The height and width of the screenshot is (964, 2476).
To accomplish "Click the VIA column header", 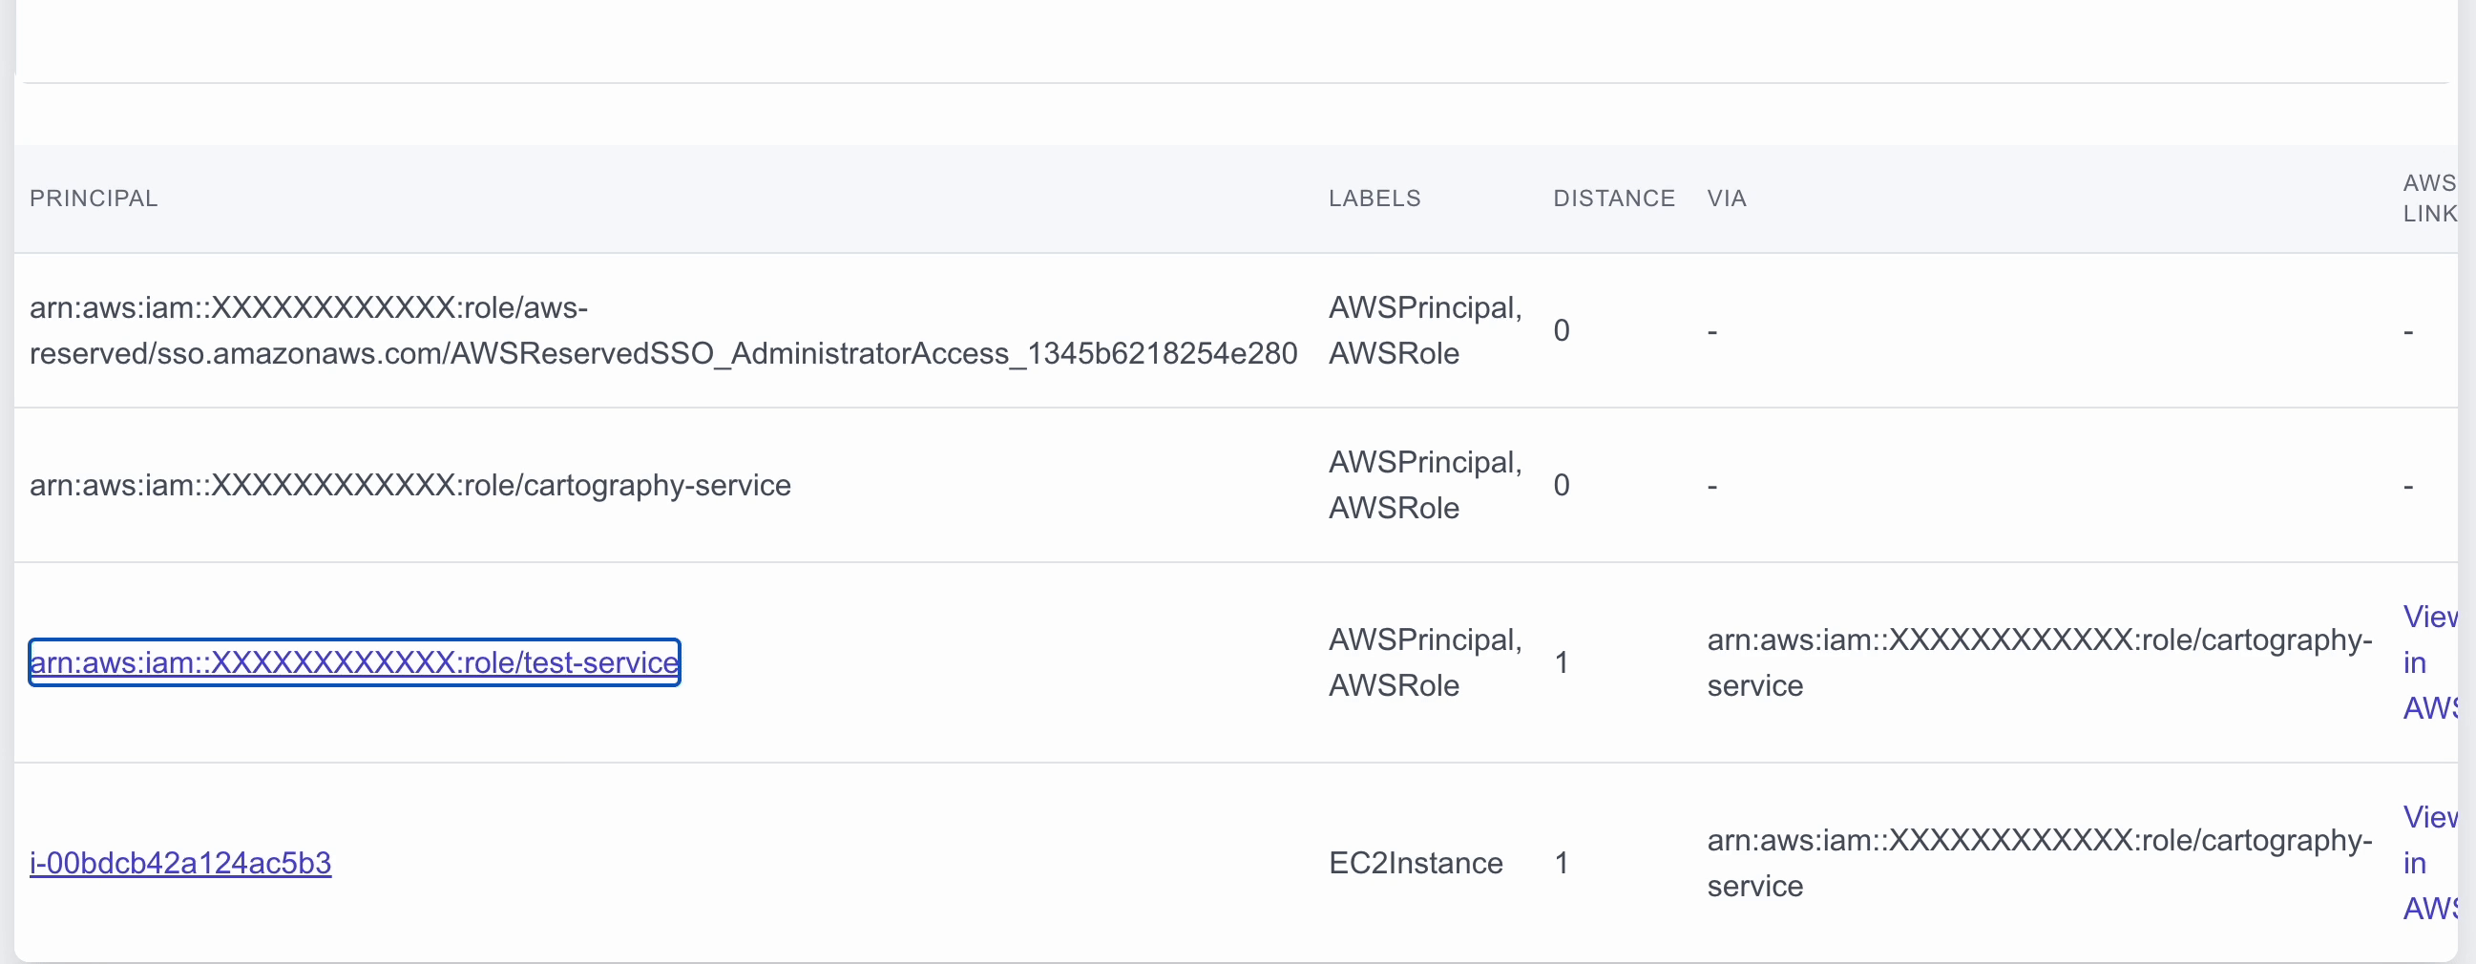I will (1727, 198).
